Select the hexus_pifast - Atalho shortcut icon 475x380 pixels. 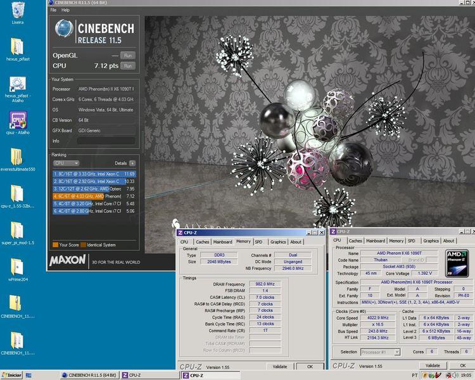18,84
